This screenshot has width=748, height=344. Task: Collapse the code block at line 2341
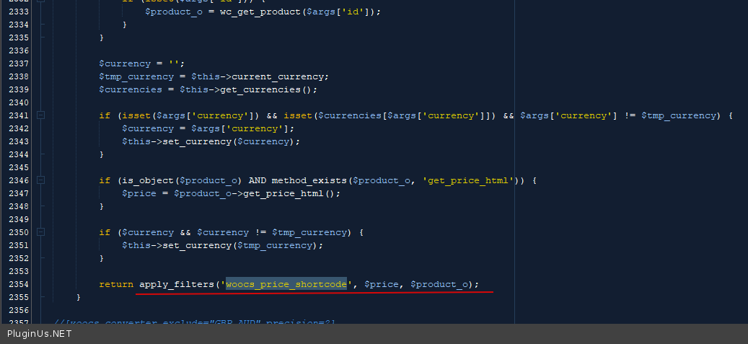point(41,115)
